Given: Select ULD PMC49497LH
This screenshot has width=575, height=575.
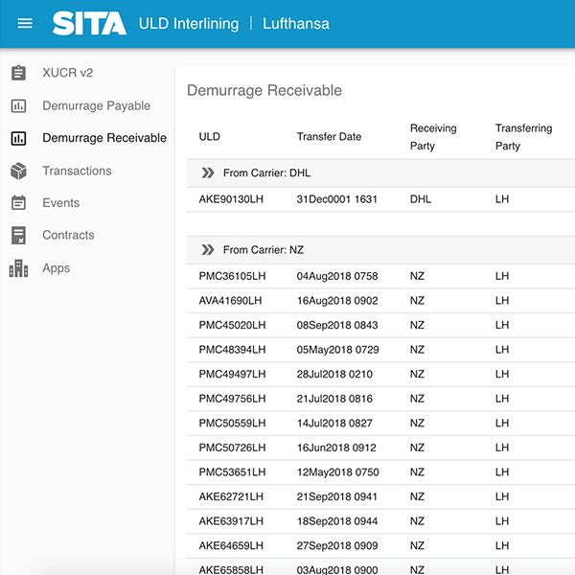Looking at the screenshot, I should pos(232,374).
